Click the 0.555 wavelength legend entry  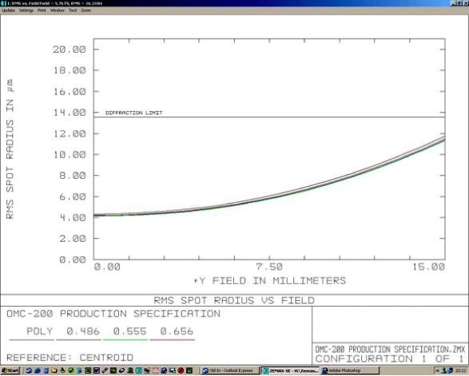point(129,331)
